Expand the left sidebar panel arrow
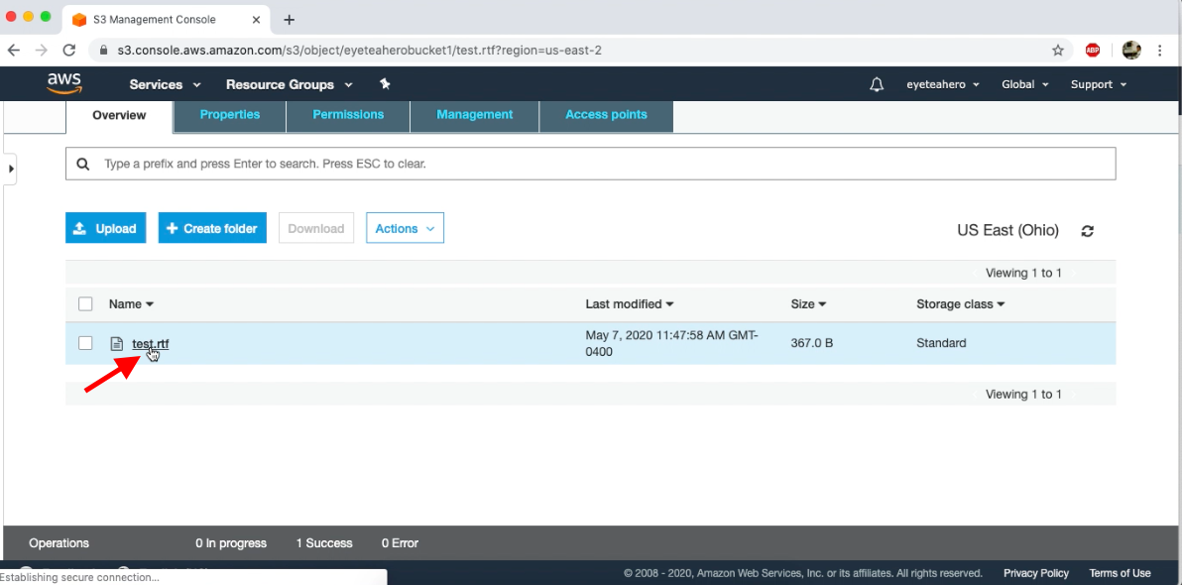 10,169
